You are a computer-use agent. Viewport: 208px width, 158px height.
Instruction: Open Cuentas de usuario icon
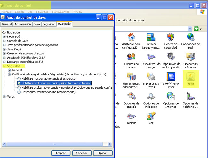click(x=131, y=57)
